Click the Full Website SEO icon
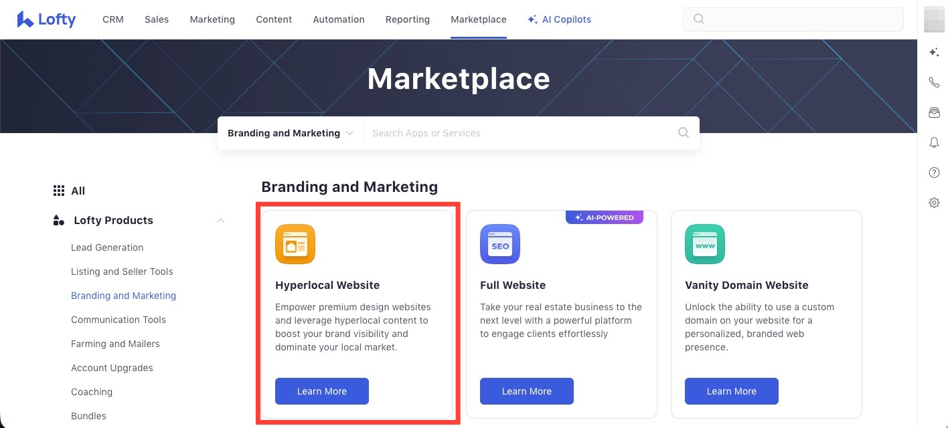Viewport: 948px width, 428px height. coord(500,244)
